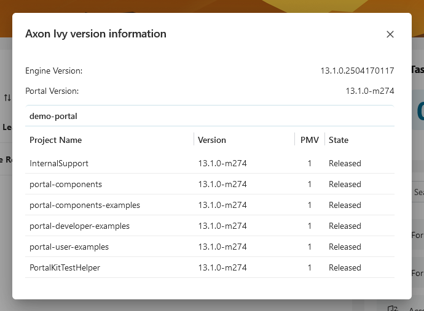Viewport: 424px width, 311px height.
Task: Click the Released state of InternalSupport
Action: point(345,163)
